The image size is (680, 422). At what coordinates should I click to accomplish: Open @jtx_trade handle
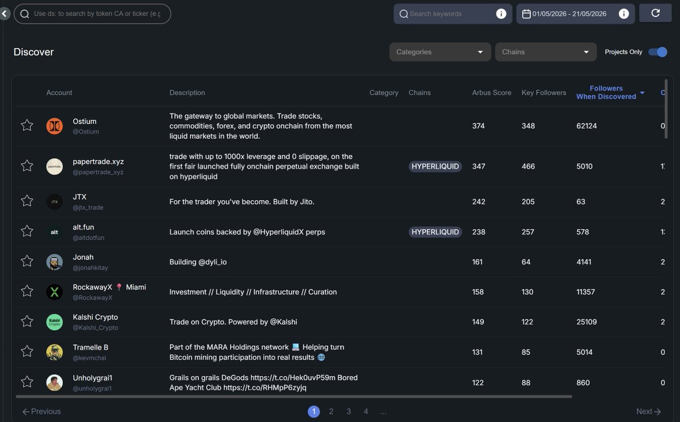click(88, 208)
